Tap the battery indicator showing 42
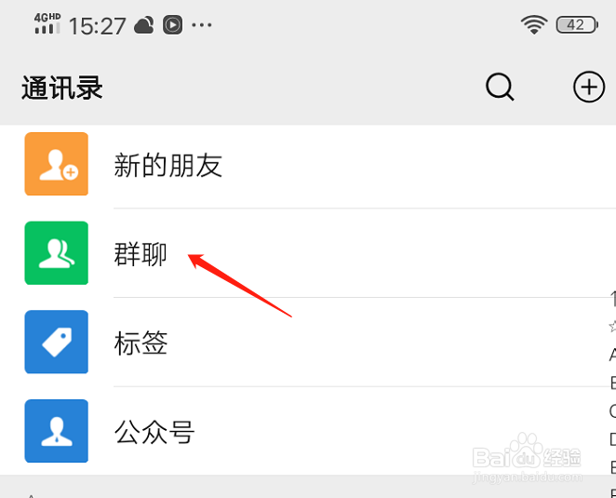This screenshot has height=498, width=616. (x=577, y=25)
